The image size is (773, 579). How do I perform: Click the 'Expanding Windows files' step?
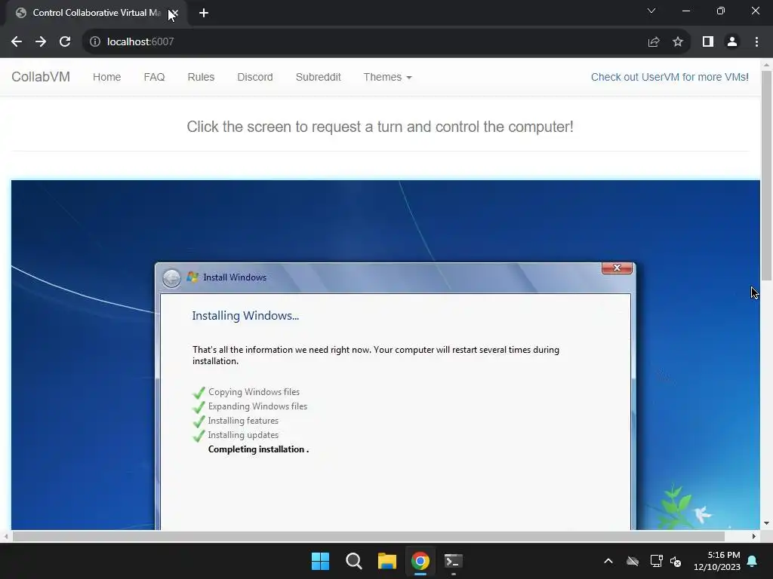[x=257, y=406]
